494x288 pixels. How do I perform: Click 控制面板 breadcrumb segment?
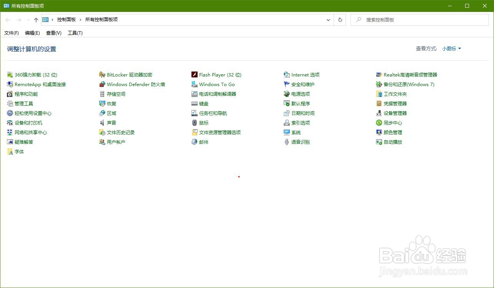click(x=67, y=20)
